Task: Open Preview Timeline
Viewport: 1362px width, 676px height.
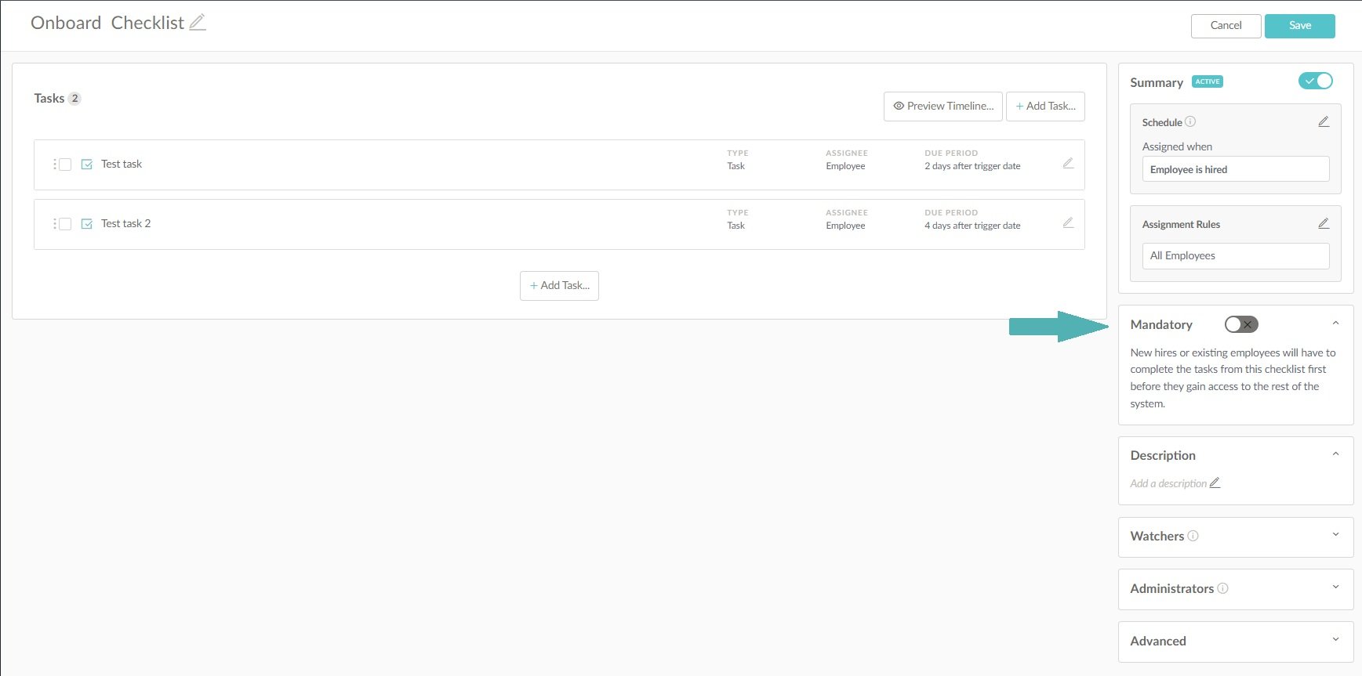Action: 943,107
